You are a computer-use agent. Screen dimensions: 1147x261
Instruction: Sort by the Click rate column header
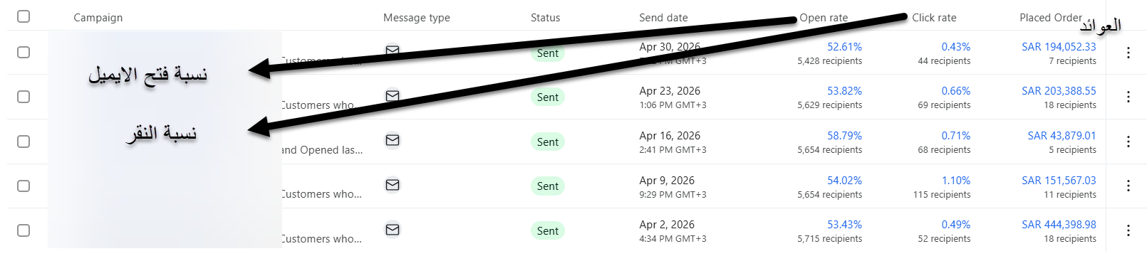point(934,18)
